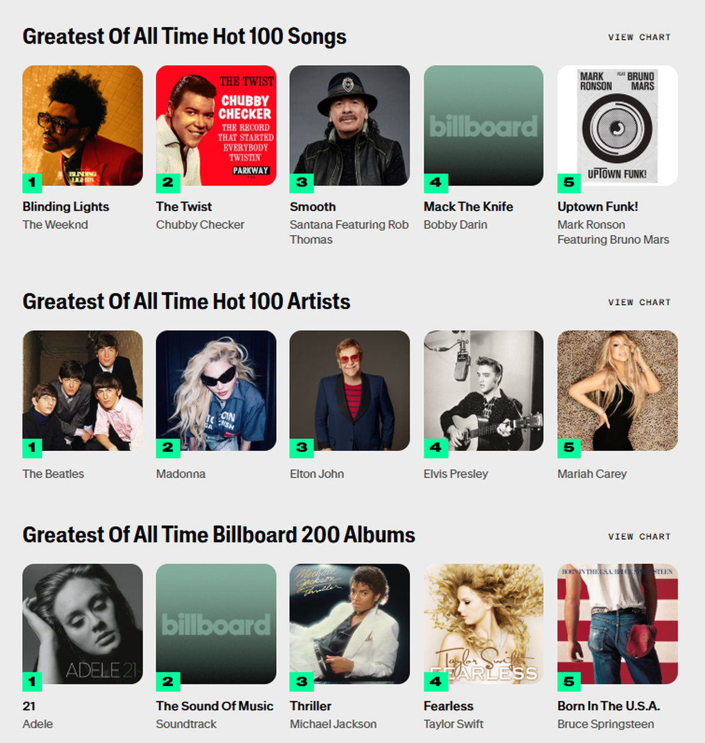Click the Elvis Presley guitar photo

pos(484,391)
